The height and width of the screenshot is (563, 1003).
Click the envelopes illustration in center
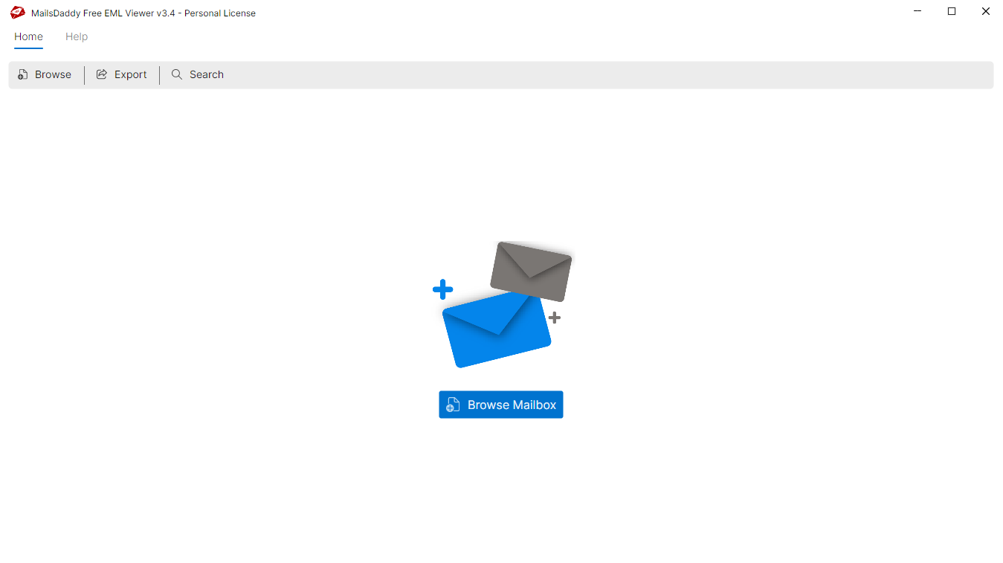pos(503,304)
